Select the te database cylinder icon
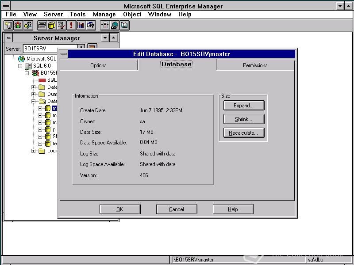The height and width of the screenshot is (265, 354). (48, 144)
